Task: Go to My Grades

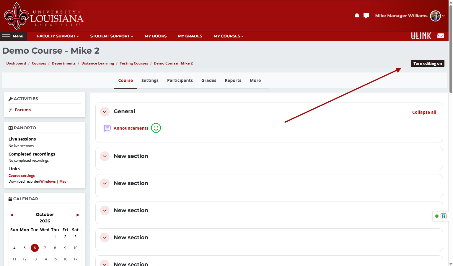Action: (x=190, y=36)
